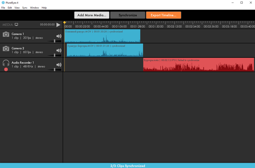Click the yellow playhead marker on the ruler
The image size is (255, 168).
[65, 23]
